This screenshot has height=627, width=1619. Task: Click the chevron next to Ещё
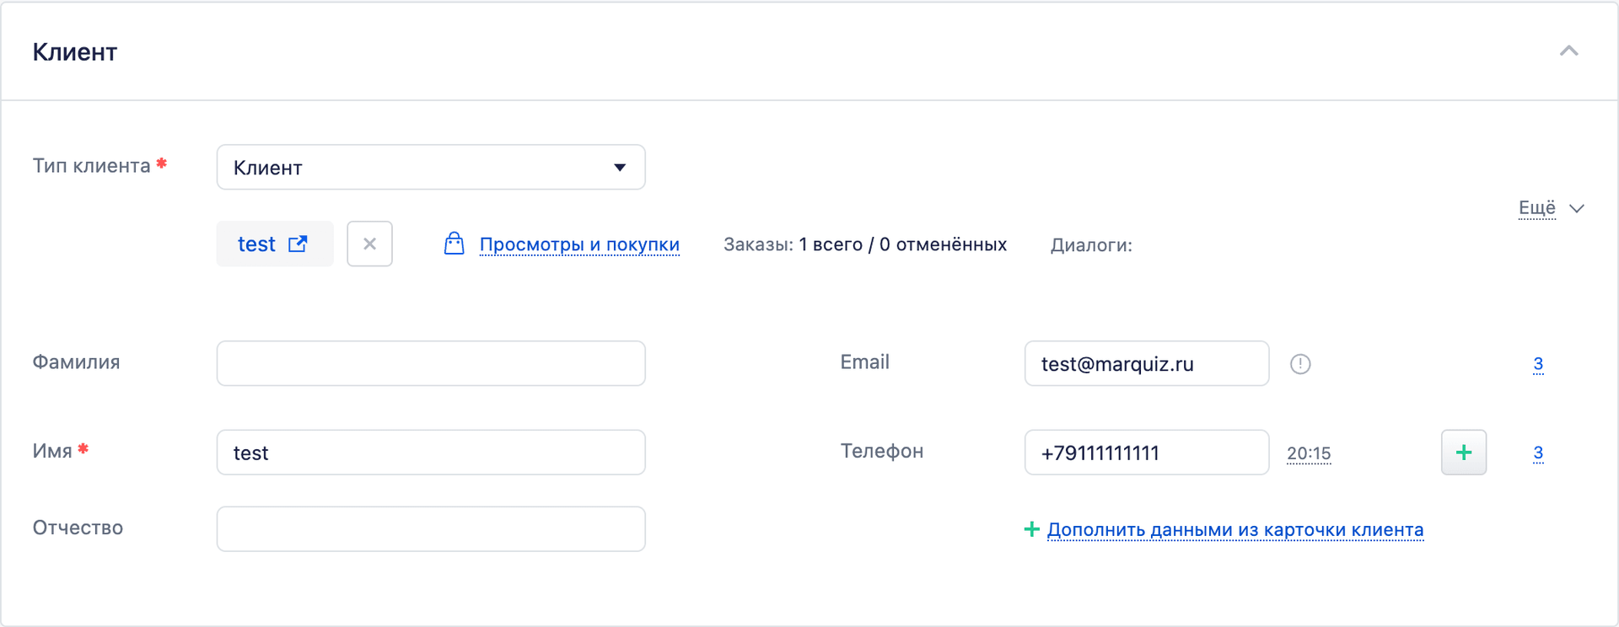click(x=1577, y=208)
